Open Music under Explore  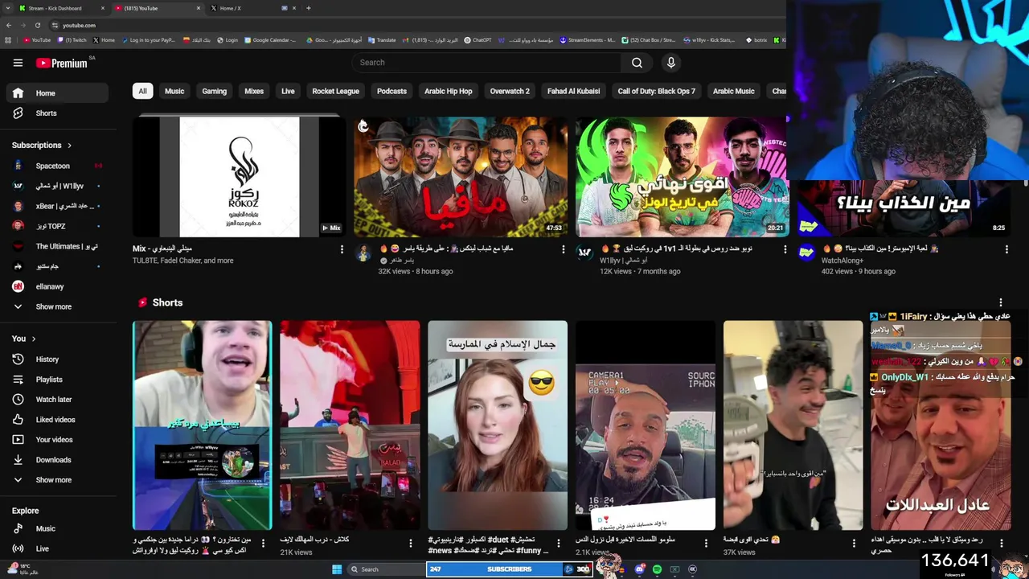click(x=56, y=528)
